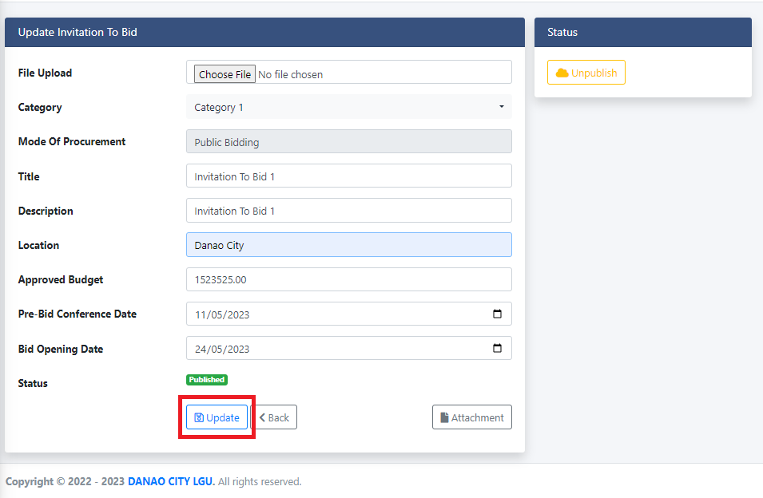Click the Pre-Bid Conference Date value 11/05/2023
This screenshot has width=763, height=498.
pyautogui.click(x=222, y=314)
